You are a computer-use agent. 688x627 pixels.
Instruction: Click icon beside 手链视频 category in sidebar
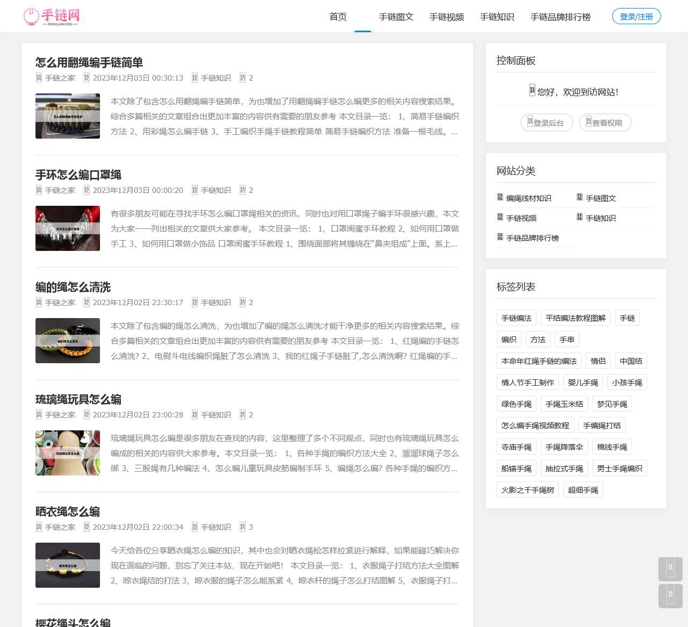click(500, 217)
